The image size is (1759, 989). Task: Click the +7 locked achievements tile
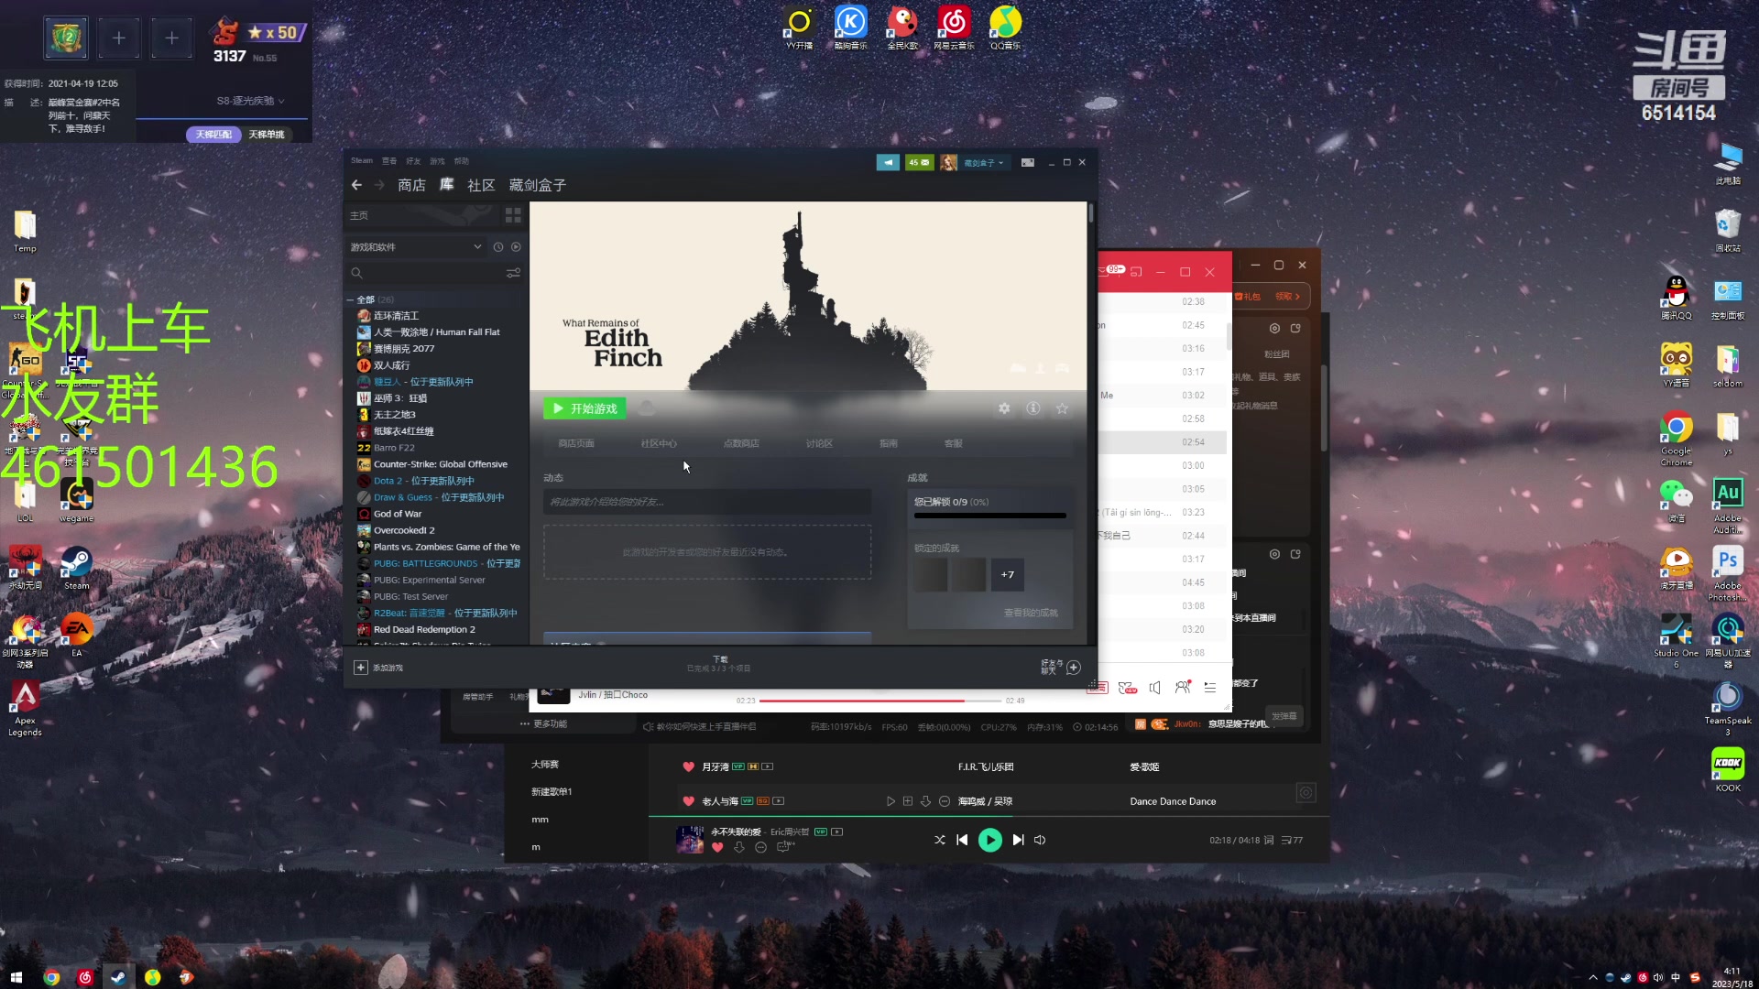pyautogui.click(x=1007, y=575)
